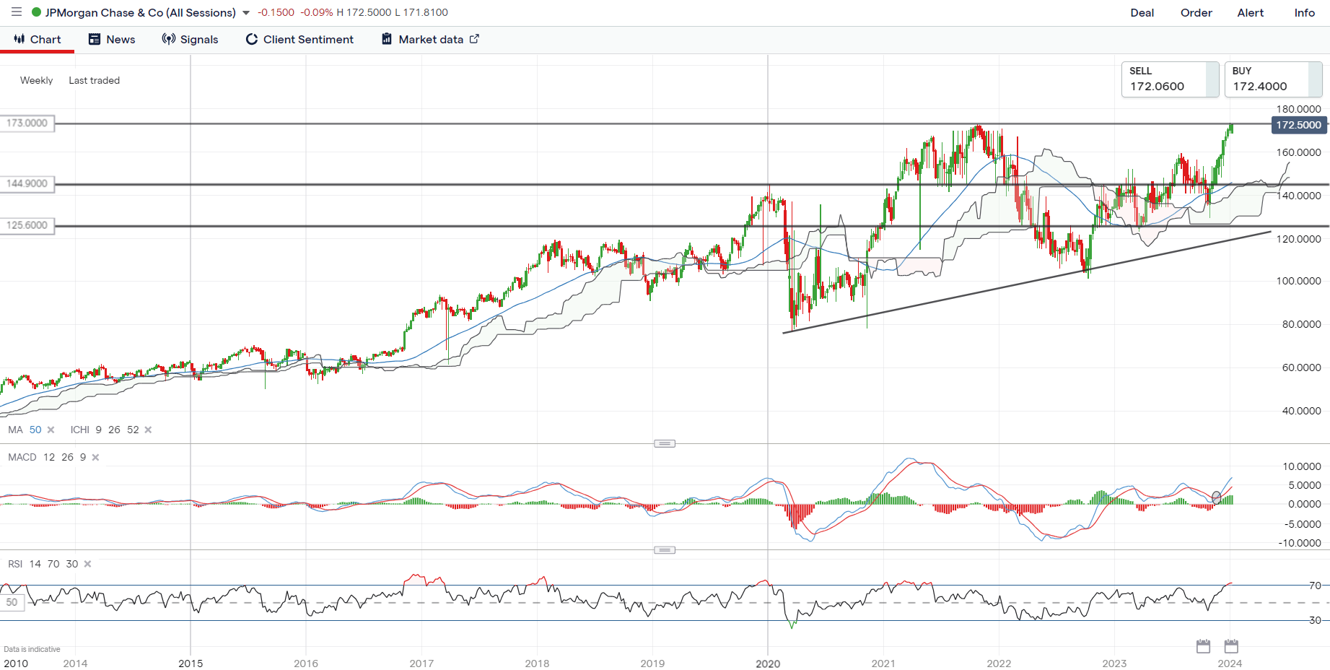The height and width of the screenshot is (670, 1330).
Task: Grab the handle between chart and MACD panel
Action: tap(665, 443)
